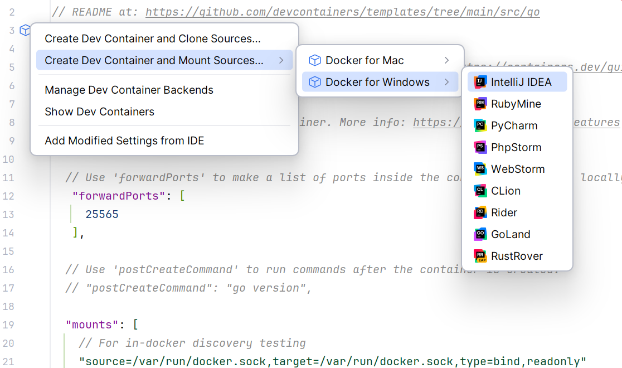Select Show Dev Containers
The height and width of the screenshot is (368, 622).
click(164, 112)
